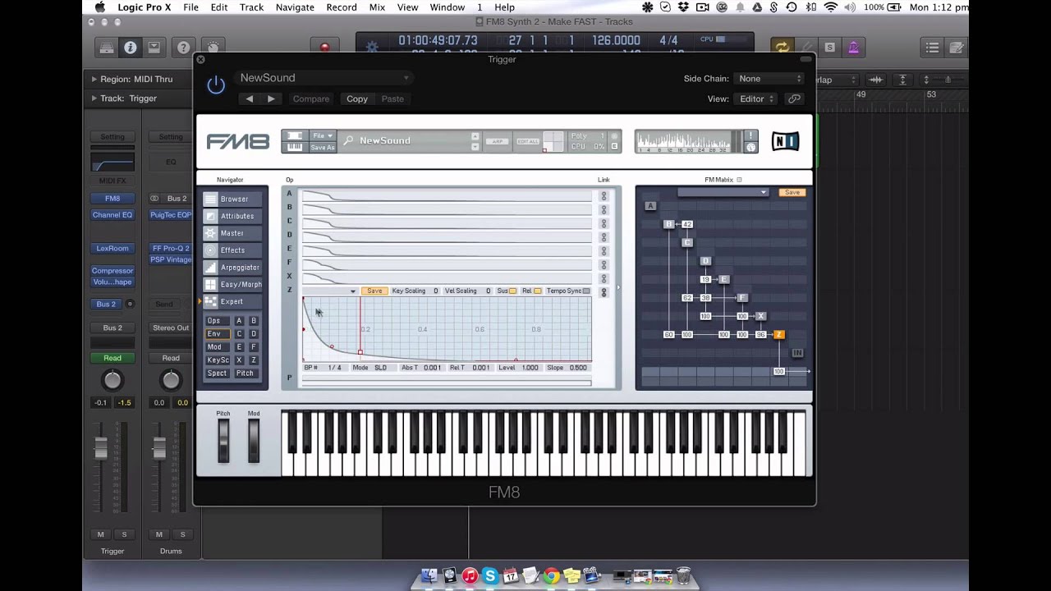Switch to the KeySc expert tab

tap(218, 360)
